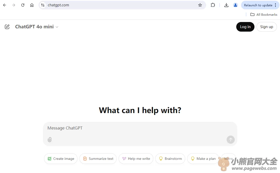Viewport: 280px width, 173px height.
Task: Select the Help me write suggestion
Action: click(136, 159)
